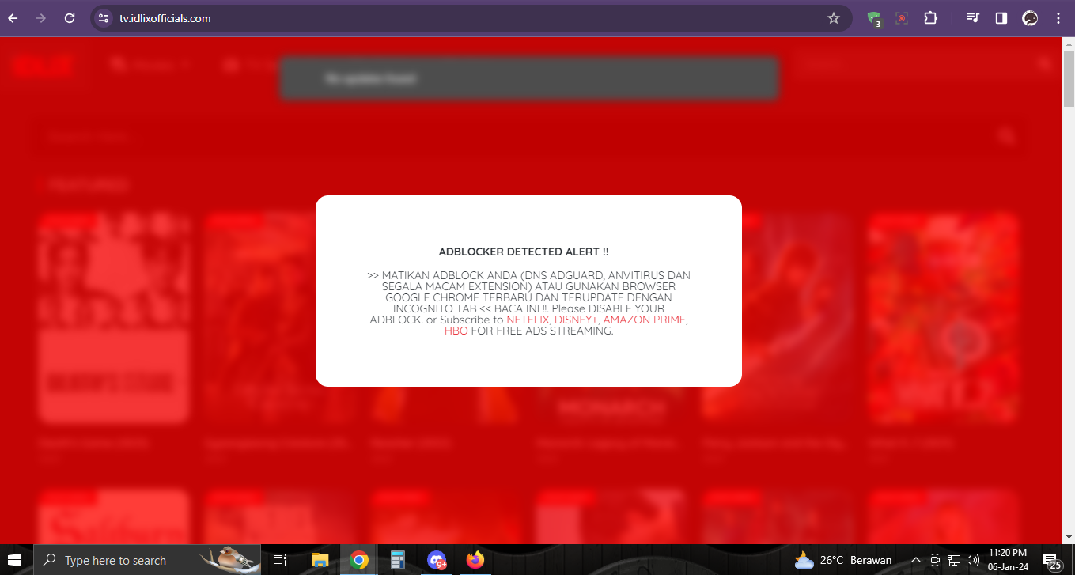Click the red screen recorder extension icon
The width and height of the screenshot is (1075, 575).
pos(902,18)
